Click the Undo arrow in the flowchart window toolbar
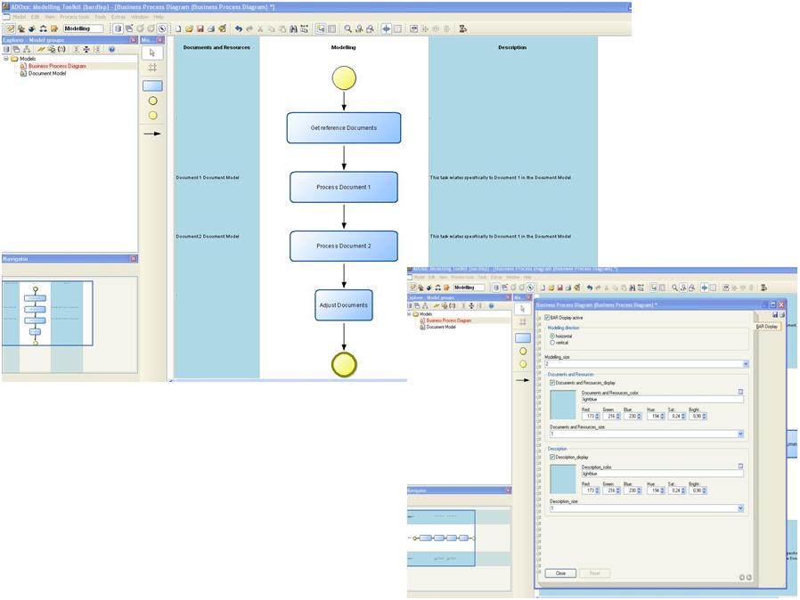The width and height of the screenshot is (800, 600). [238, 29]
